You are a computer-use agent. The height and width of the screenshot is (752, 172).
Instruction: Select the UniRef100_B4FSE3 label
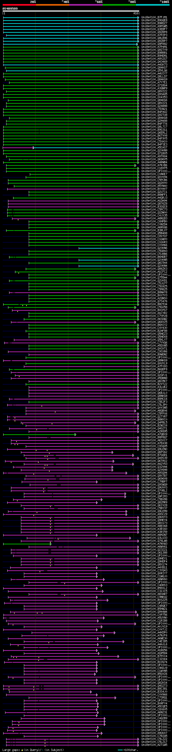155,144
